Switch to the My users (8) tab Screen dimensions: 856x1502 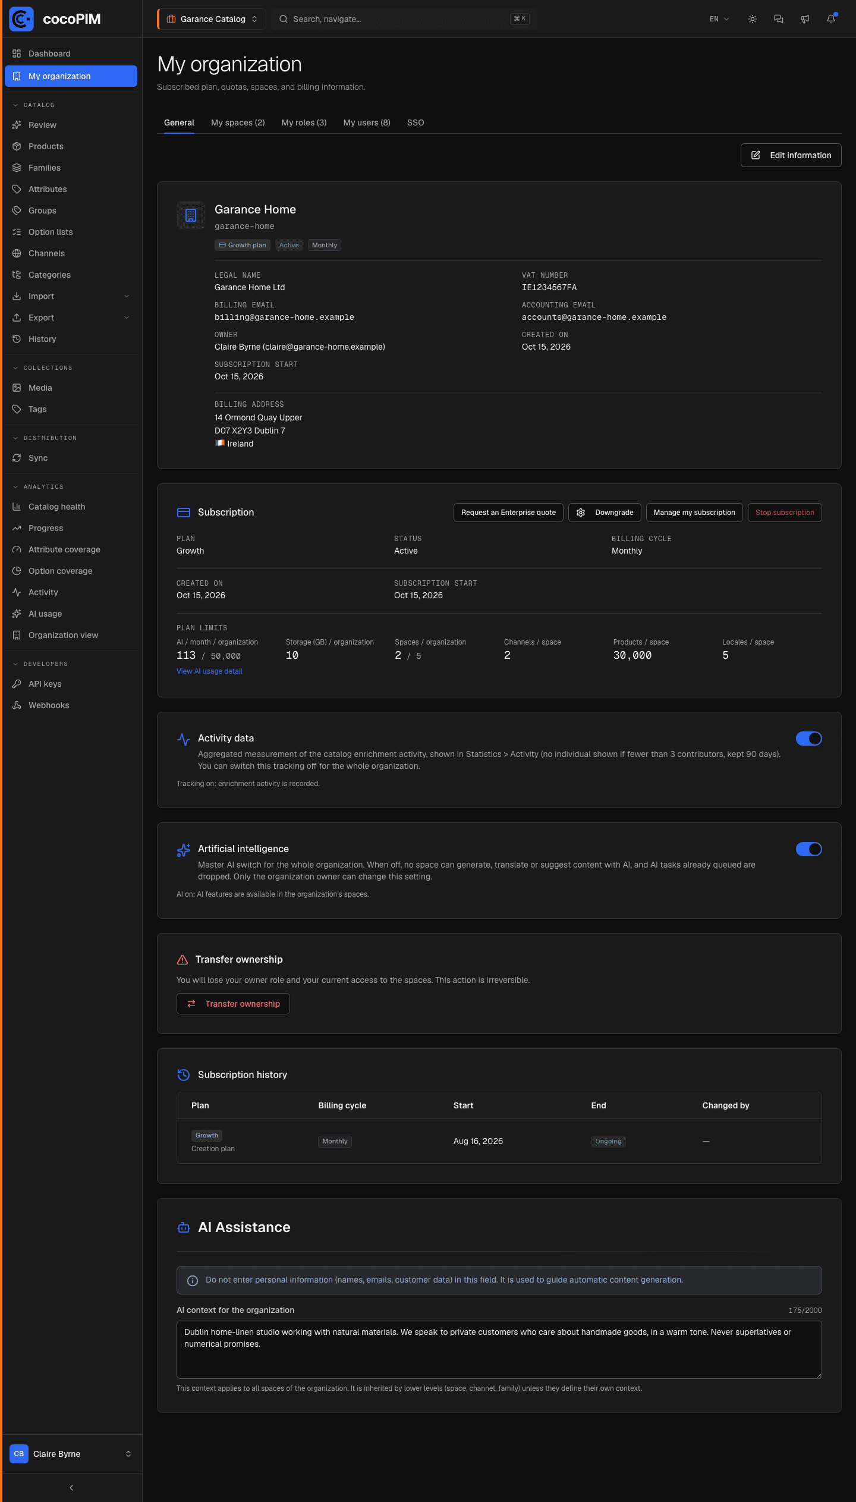click(367, 122)
